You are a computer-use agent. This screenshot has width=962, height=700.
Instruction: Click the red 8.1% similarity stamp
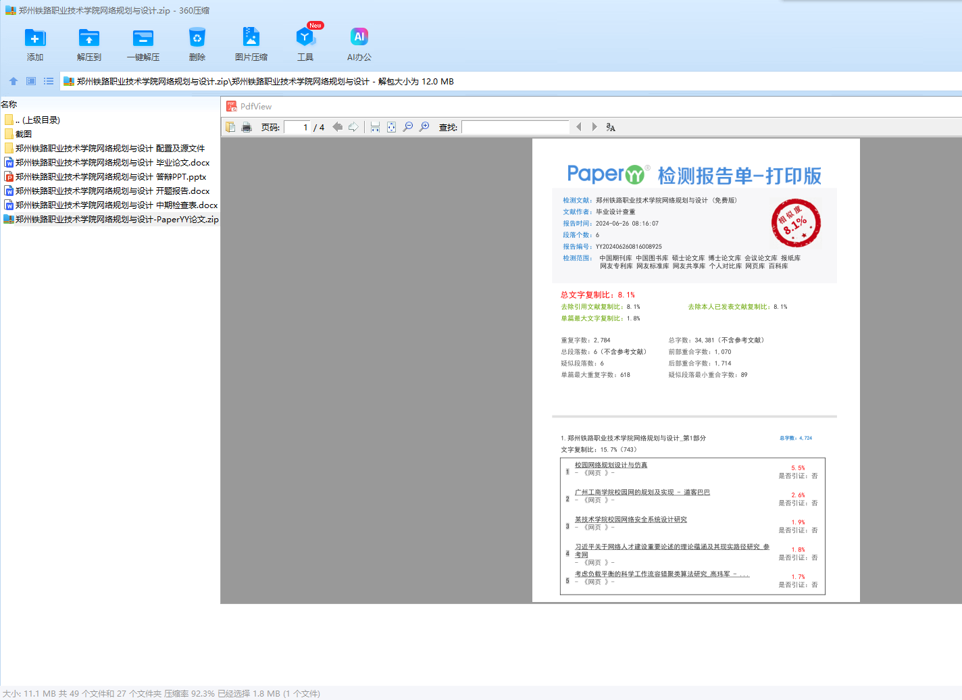click(x=796, y=223)
